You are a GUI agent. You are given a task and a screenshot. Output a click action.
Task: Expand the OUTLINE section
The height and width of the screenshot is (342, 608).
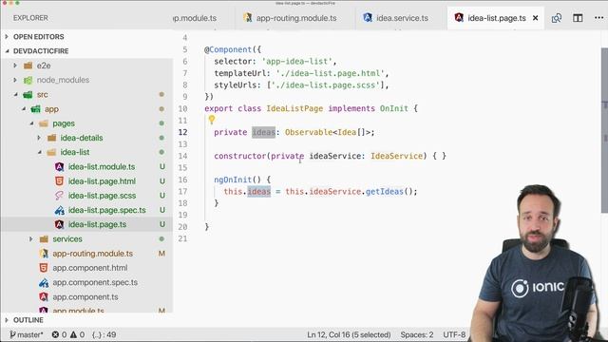(x=7, y=320)
